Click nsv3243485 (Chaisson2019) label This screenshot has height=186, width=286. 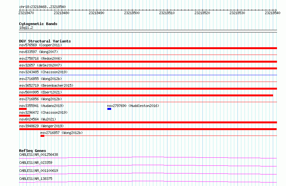[43, 72]
